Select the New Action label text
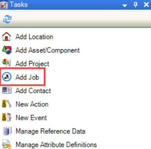 point(32,104)
